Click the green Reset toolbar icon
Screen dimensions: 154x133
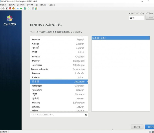tap(21, 8)
